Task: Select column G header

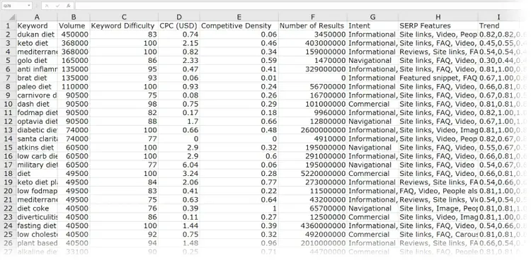Action: click(x=372, y=17)
